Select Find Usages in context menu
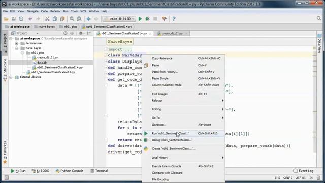325x183 pixels. tap(183, 94)
